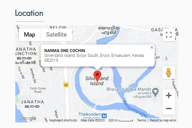Click the Kaniyampuzha river label
192x128 pixels.
[x=135, y=108]
